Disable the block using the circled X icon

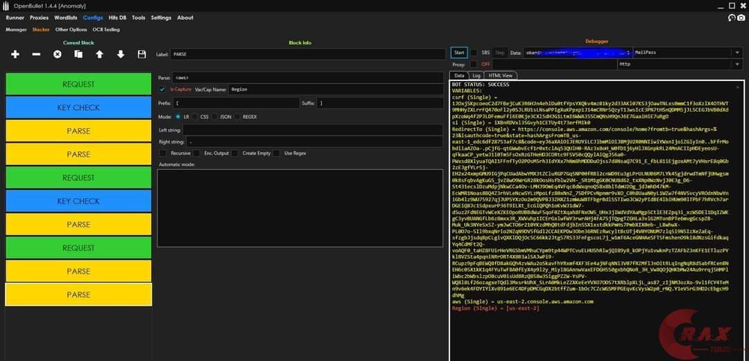click(x=58, y=55)
